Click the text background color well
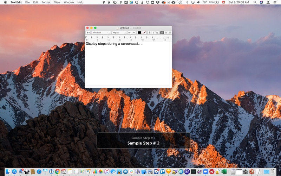Viewport: 281px width, 176px height. [x=144, y=32]
